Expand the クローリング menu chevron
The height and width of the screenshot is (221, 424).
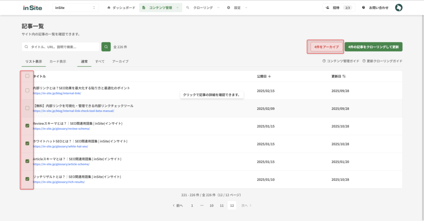[x=218, y=7]
